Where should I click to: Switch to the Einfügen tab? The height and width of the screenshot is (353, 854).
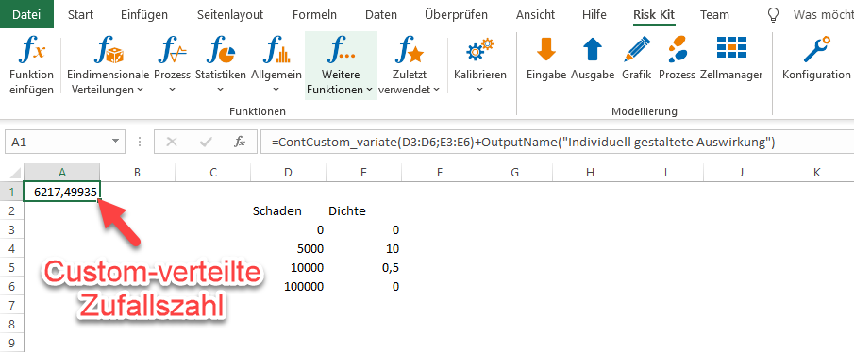click(144, 15)
